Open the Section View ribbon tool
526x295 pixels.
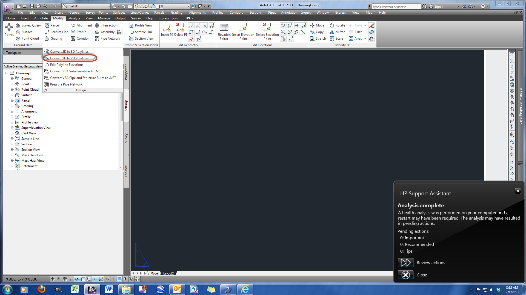click(x=141, y=39)
